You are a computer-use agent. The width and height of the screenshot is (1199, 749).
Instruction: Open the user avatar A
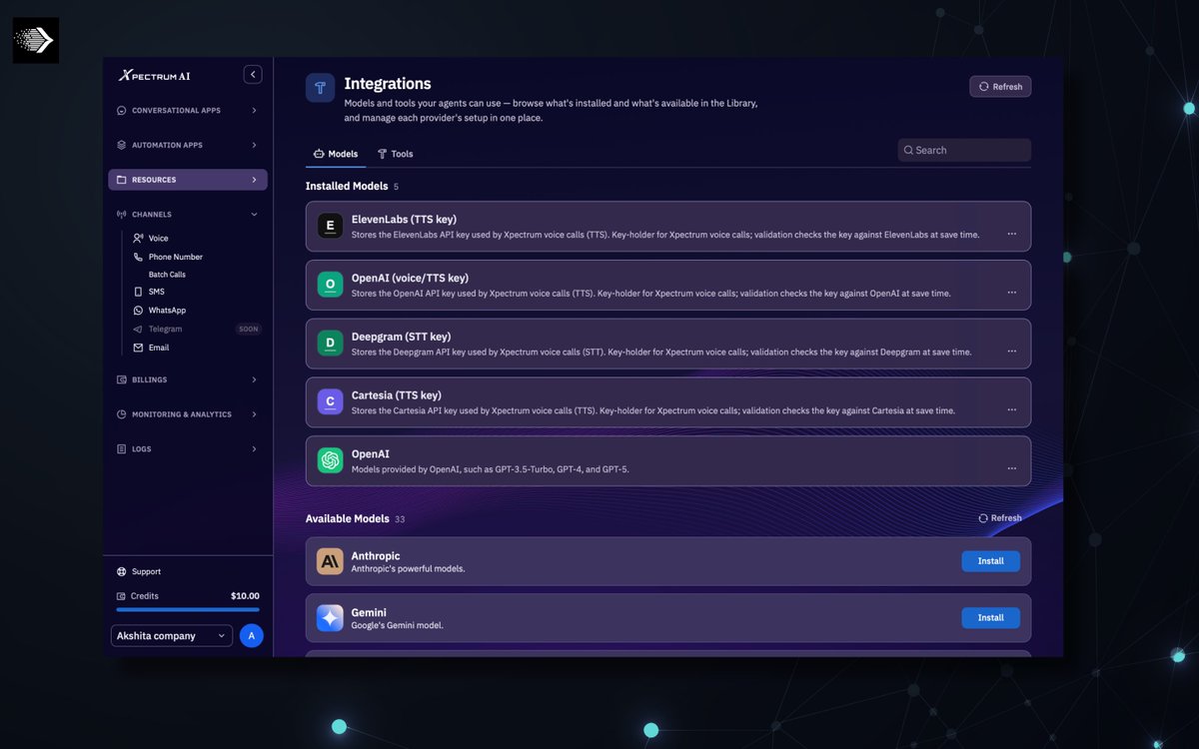252,636
